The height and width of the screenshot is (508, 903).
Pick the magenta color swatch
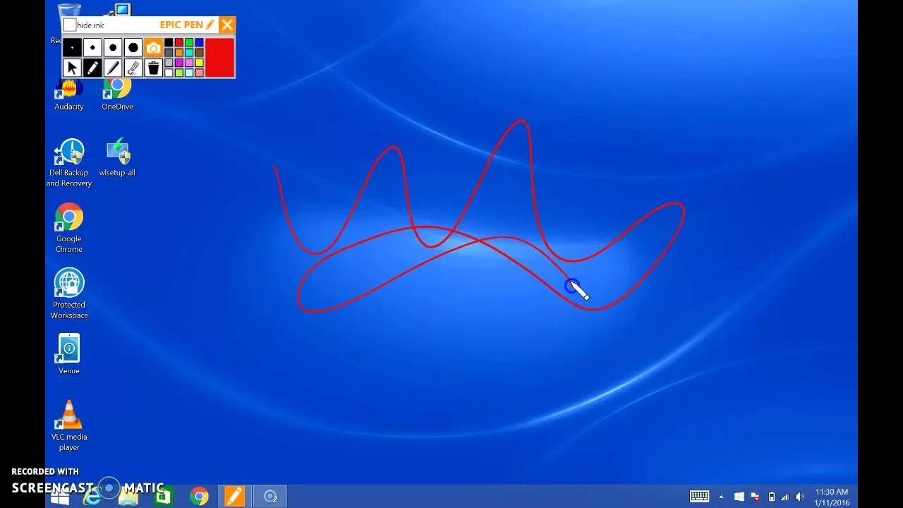point(179,63)
